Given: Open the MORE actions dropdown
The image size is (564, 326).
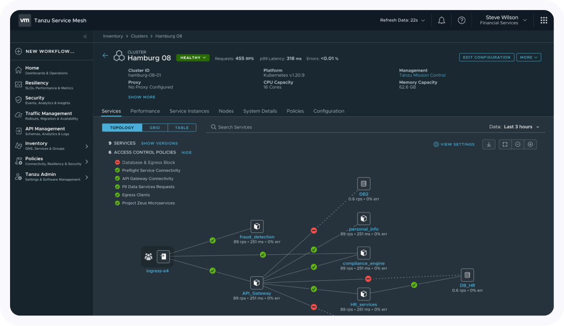Looking at the screenshot, I should pyautogui.click(x=529, y=58).
